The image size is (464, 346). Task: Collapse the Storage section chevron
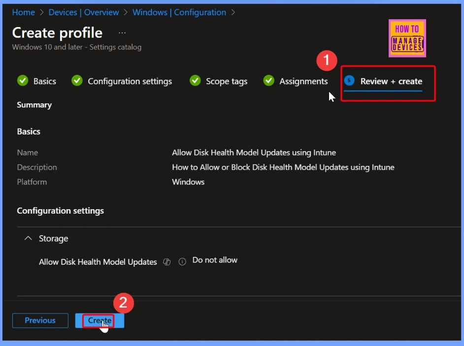28,238
